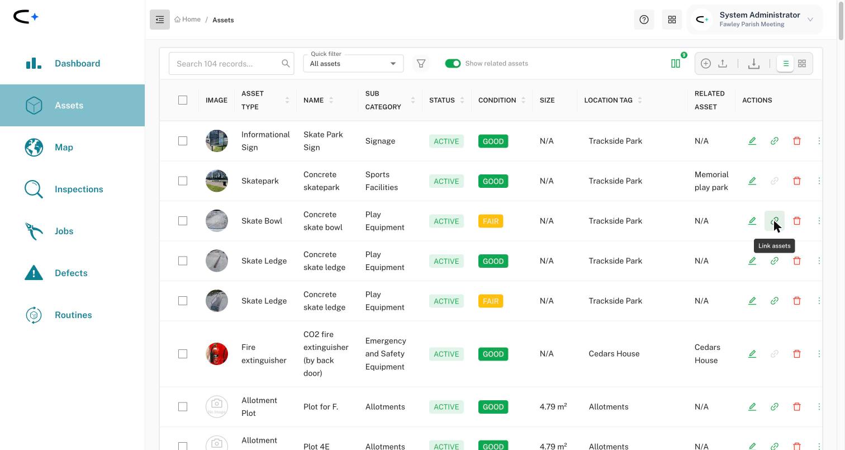The width and height of the screenshot is (845, 450).
Task: Delete the Skate Park Sign asset
Action: point(797,141)
